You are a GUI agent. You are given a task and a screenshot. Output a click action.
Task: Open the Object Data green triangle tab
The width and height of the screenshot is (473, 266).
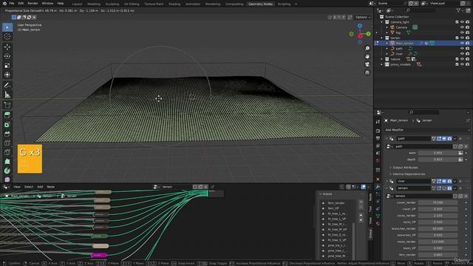click(378, 216)
